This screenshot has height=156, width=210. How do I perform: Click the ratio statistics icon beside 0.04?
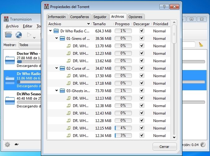[203, 144]
